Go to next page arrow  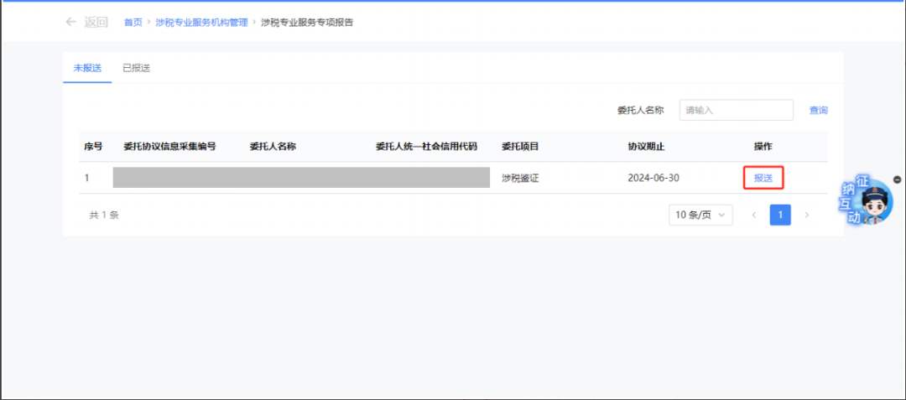(x=807, y=215)
